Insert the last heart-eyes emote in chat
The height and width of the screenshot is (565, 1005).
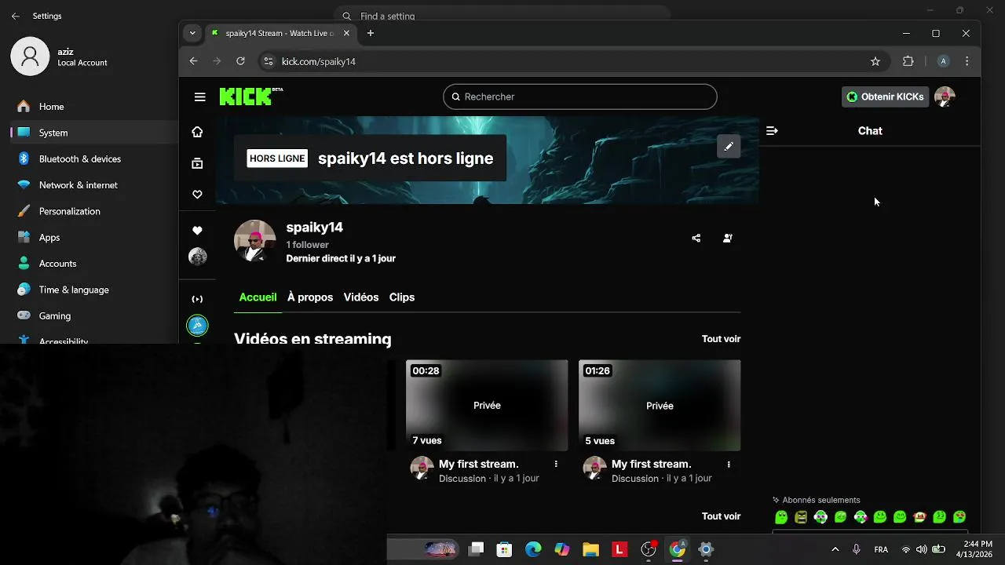[959, 517]
